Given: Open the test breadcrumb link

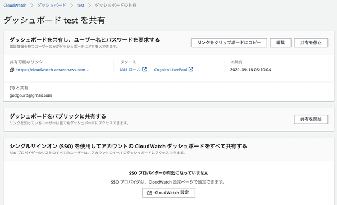Looking at the screenshot, I should click(80, 6).
